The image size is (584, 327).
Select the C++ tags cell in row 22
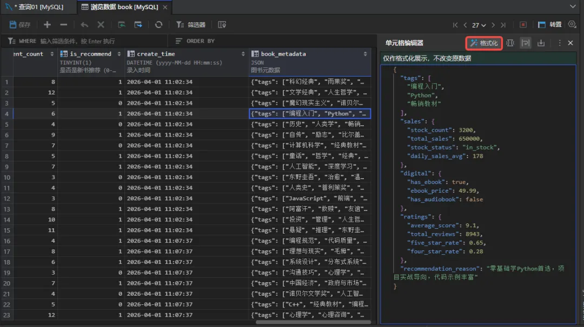click(x=310, y=304)
